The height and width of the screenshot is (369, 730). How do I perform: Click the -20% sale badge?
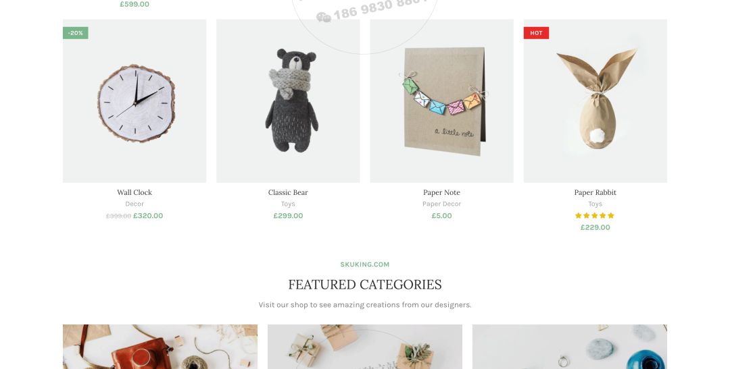[x=76, y=33]
